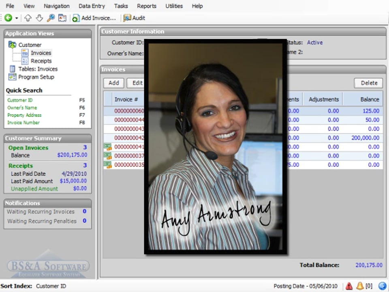Click the Delete button in Invoices
The height and width of the screenshot is (292, 389).
coord(368,83)
